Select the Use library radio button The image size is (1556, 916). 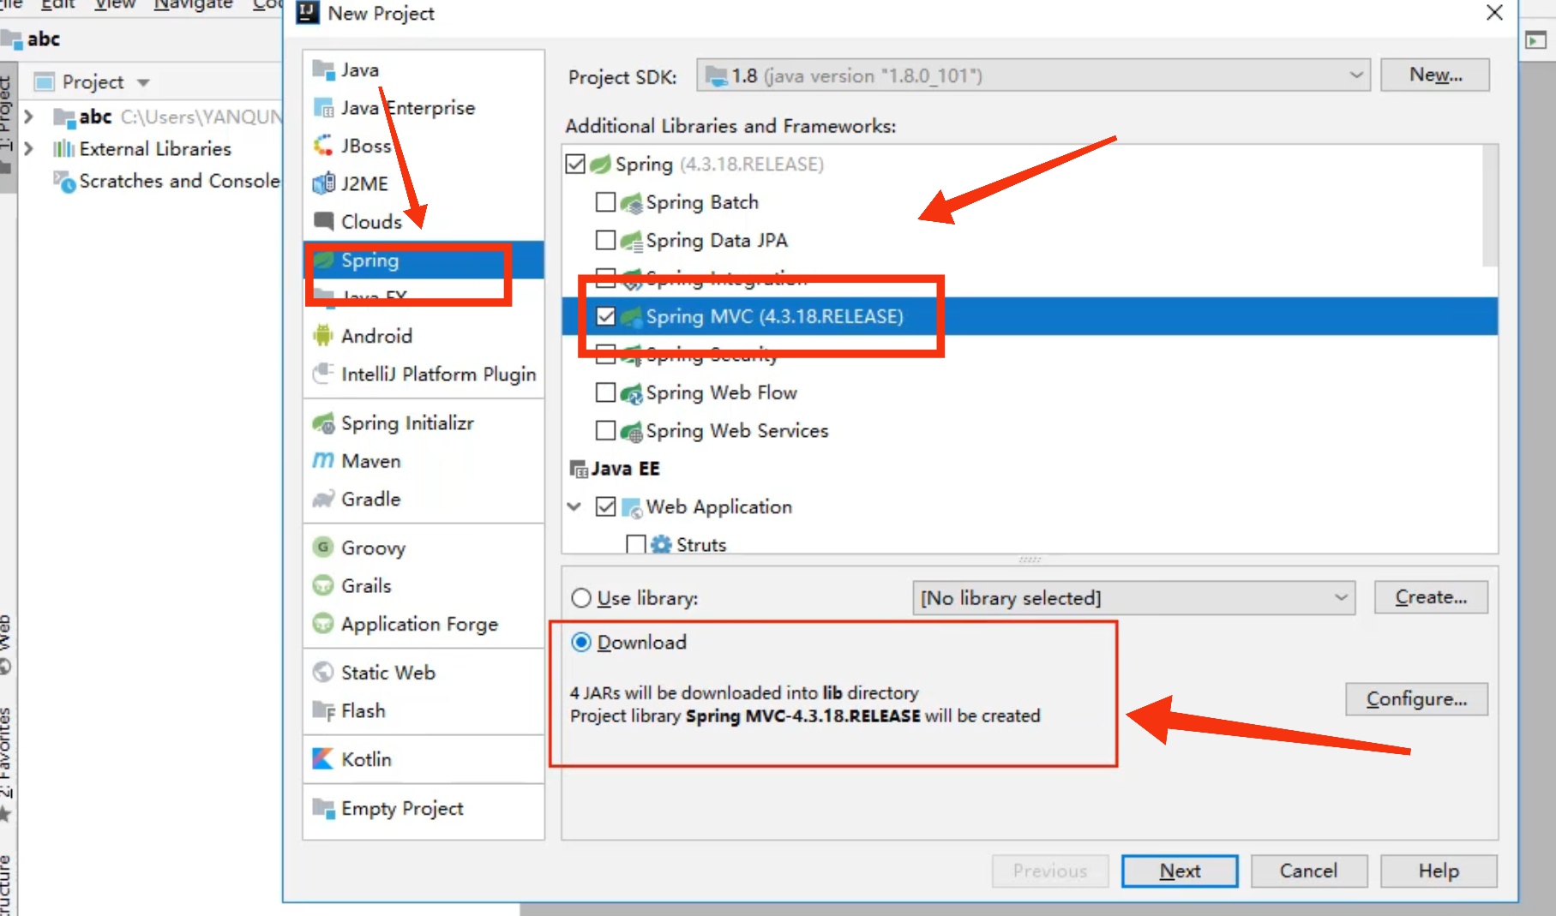581,598
